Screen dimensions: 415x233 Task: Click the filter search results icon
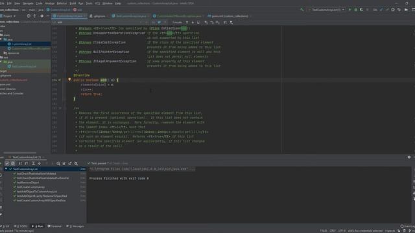231,23
